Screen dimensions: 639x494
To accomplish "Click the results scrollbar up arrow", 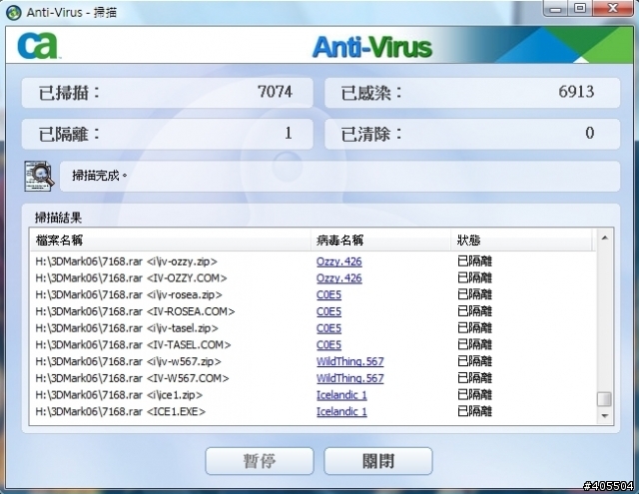I will pos(605,238).
